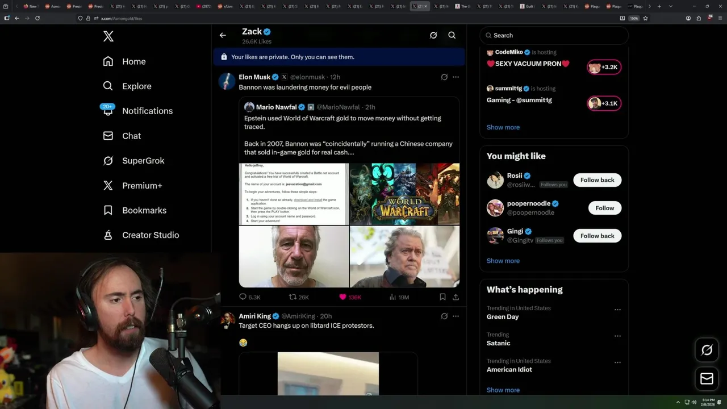
Task: Open Epstein photo in quoted post
Action: point(294,257)
